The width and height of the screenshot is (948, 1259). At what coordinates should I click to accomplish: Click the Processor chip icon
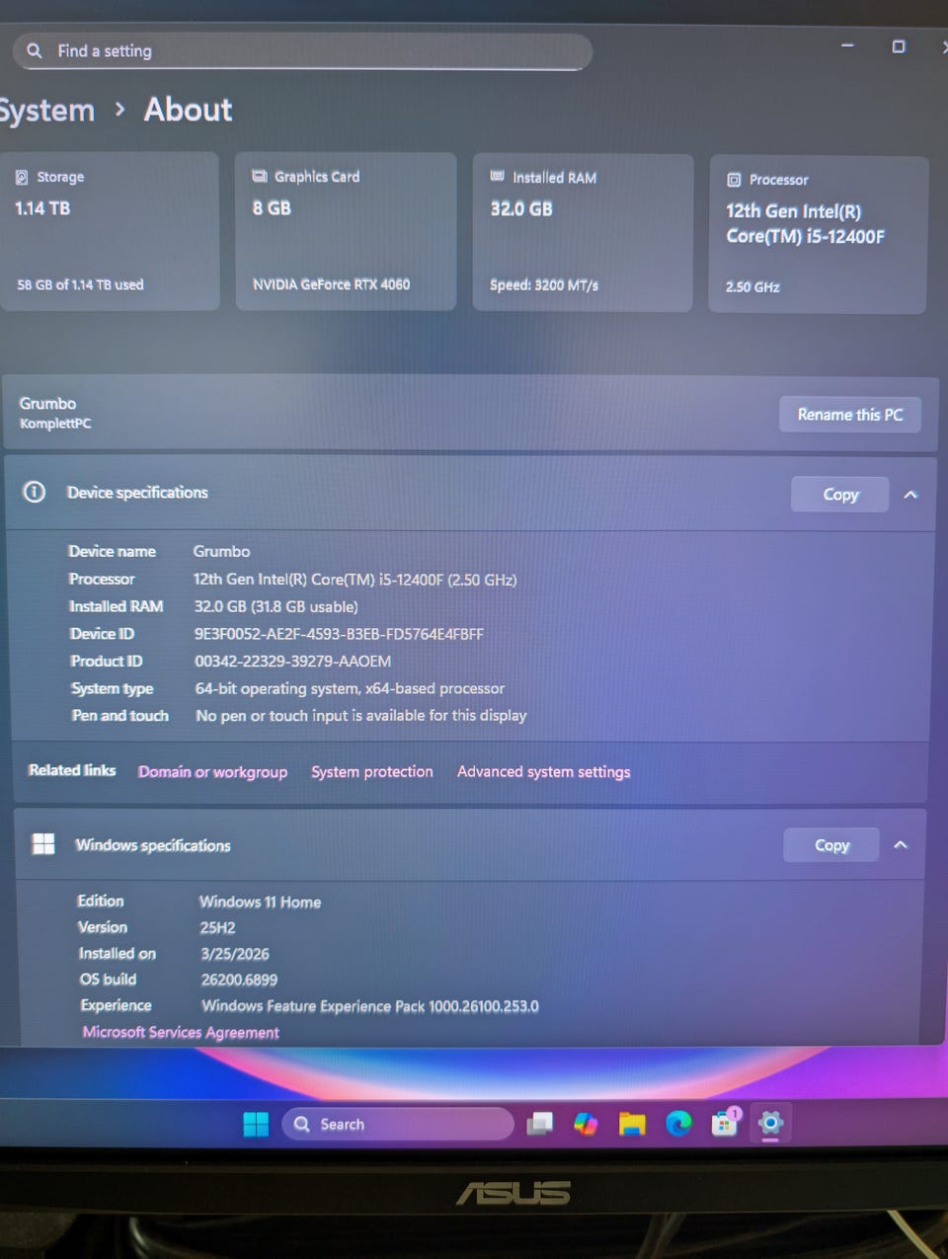click(x=734, y=180)
